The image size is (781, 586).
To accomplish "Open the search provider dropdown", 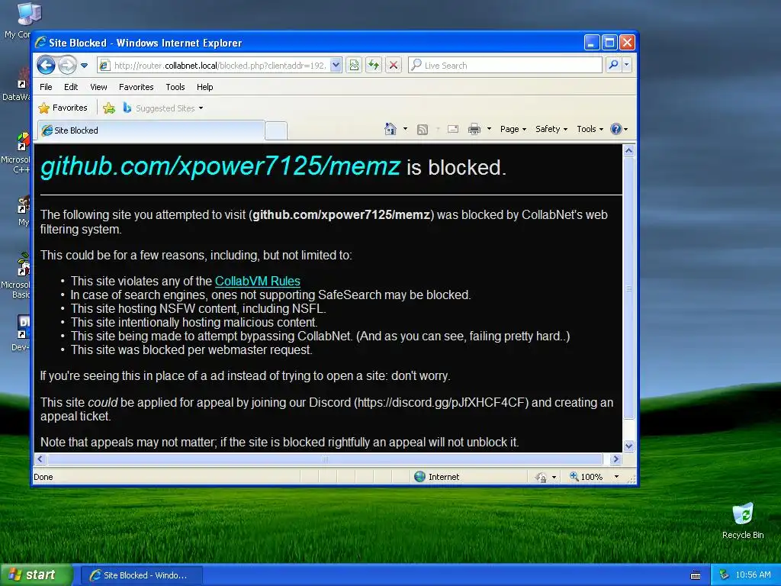I will click(x=627, y=65).
